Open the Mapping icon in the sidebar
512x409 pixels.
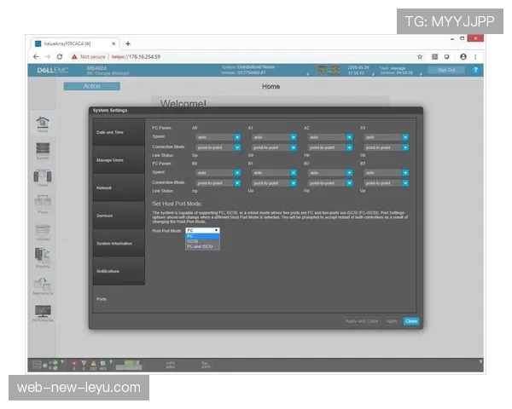point(43,257)
